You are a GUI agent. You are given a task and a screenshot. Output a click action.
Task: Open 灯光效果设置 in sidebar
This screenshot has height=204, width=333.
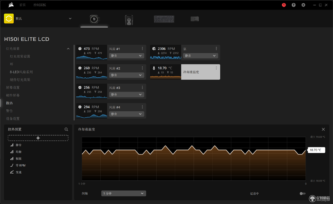(x=20, y=57)
